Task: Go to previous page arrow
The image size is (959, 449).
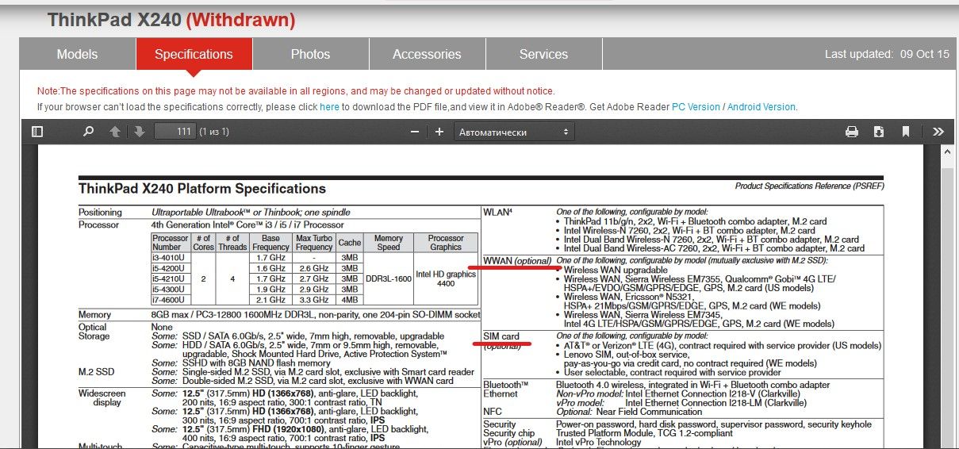Action: coord(115,132)
